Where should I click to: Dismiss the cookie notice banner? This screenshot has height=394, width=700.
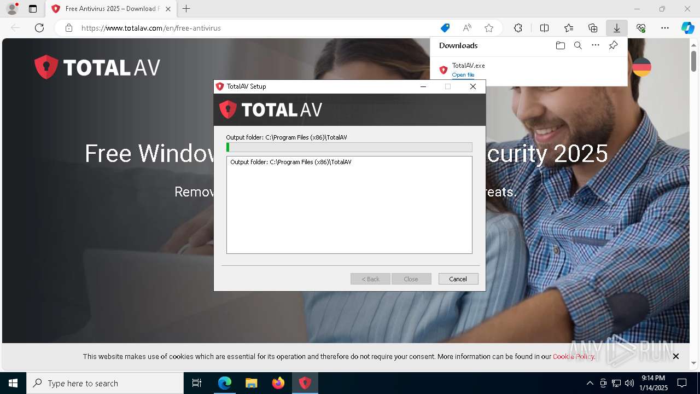[x=676, y=356]
